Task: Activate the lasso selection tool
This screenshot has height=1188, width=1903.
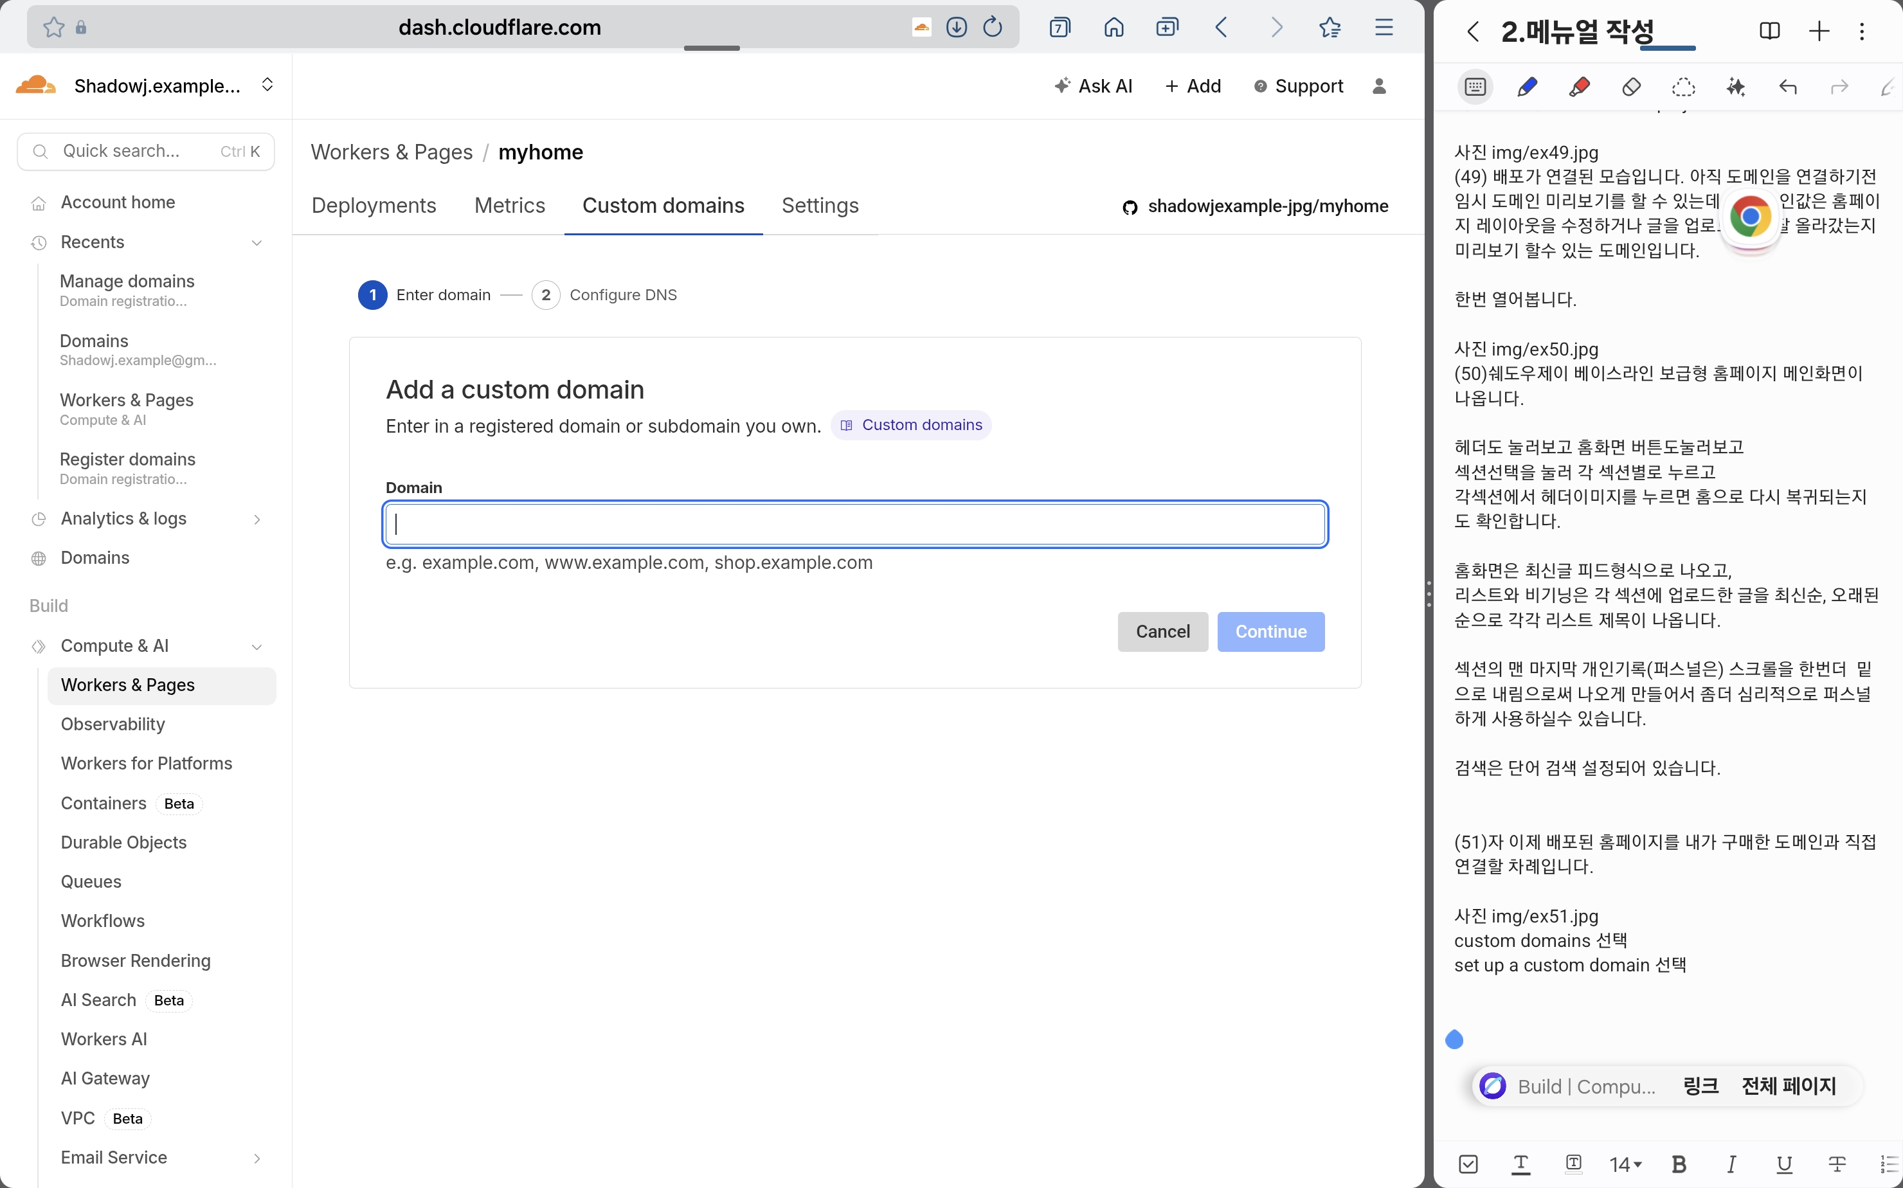Action: click(x=1683, y=86)
